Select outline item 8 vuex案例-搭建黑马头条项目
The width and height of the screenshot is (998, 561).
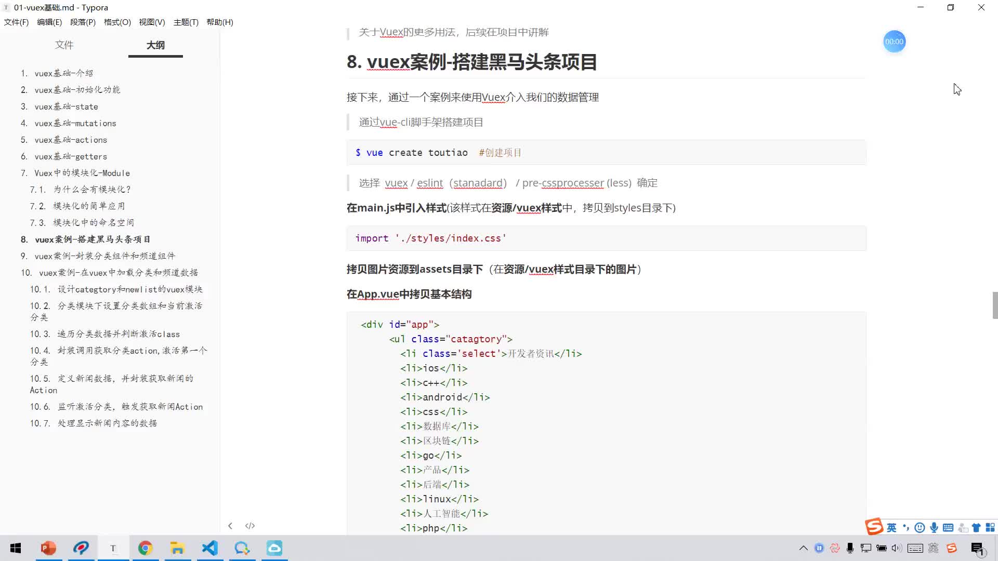[93, 239]
